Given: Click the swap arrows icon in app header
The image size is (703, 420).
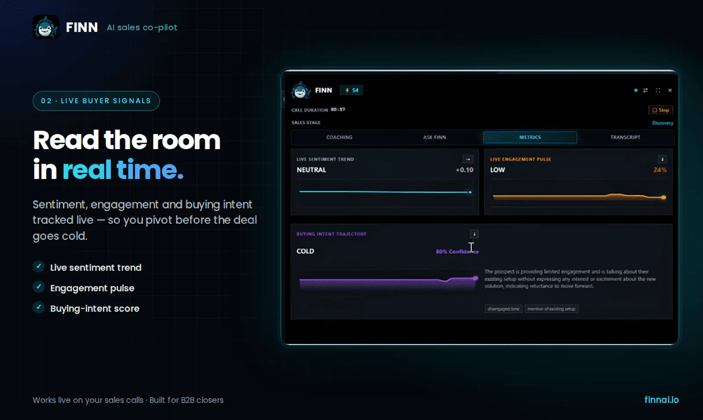Looking at the screenshot, I should (x=645, y=90).
